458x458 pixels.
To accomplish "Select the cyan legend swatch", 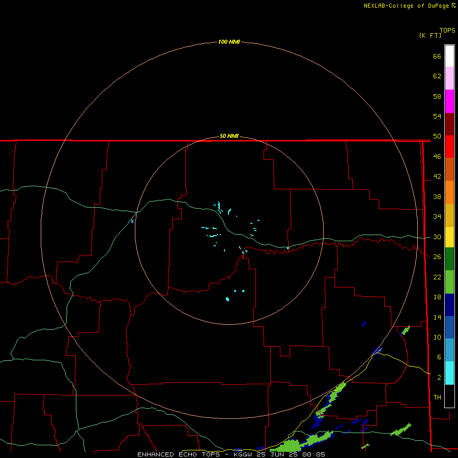I will point(449,373).
